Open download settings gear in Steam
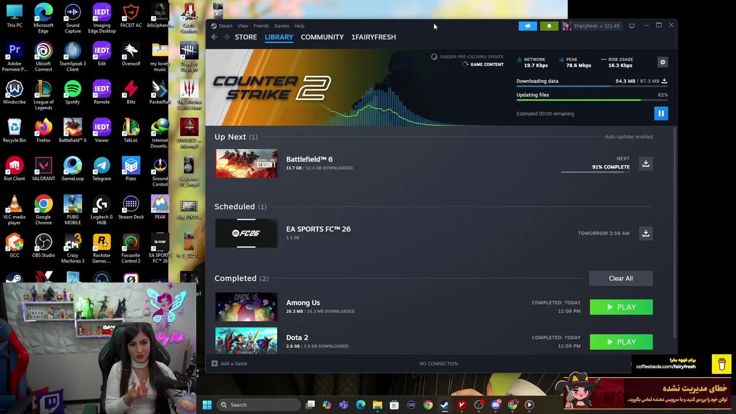Screen dimensions: 736x414 click(662, 62)
